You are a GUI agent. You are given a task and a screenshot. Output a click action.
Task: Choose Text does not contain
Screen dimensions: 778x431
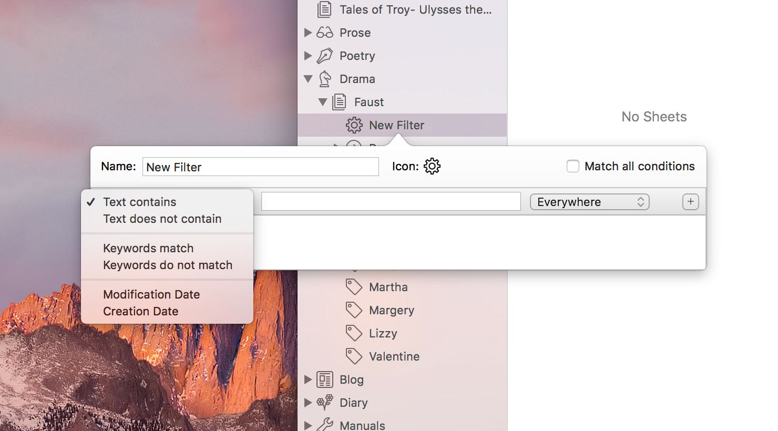point(162,219)
